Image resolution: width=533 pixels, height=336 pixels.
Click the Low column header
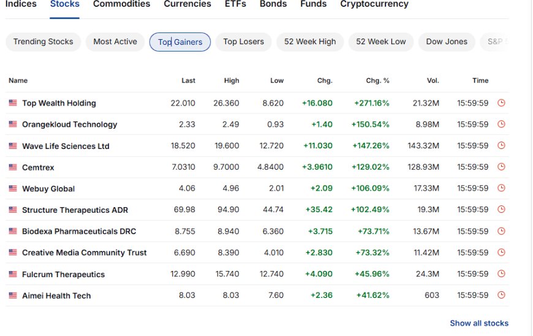[x=277, y=80]
